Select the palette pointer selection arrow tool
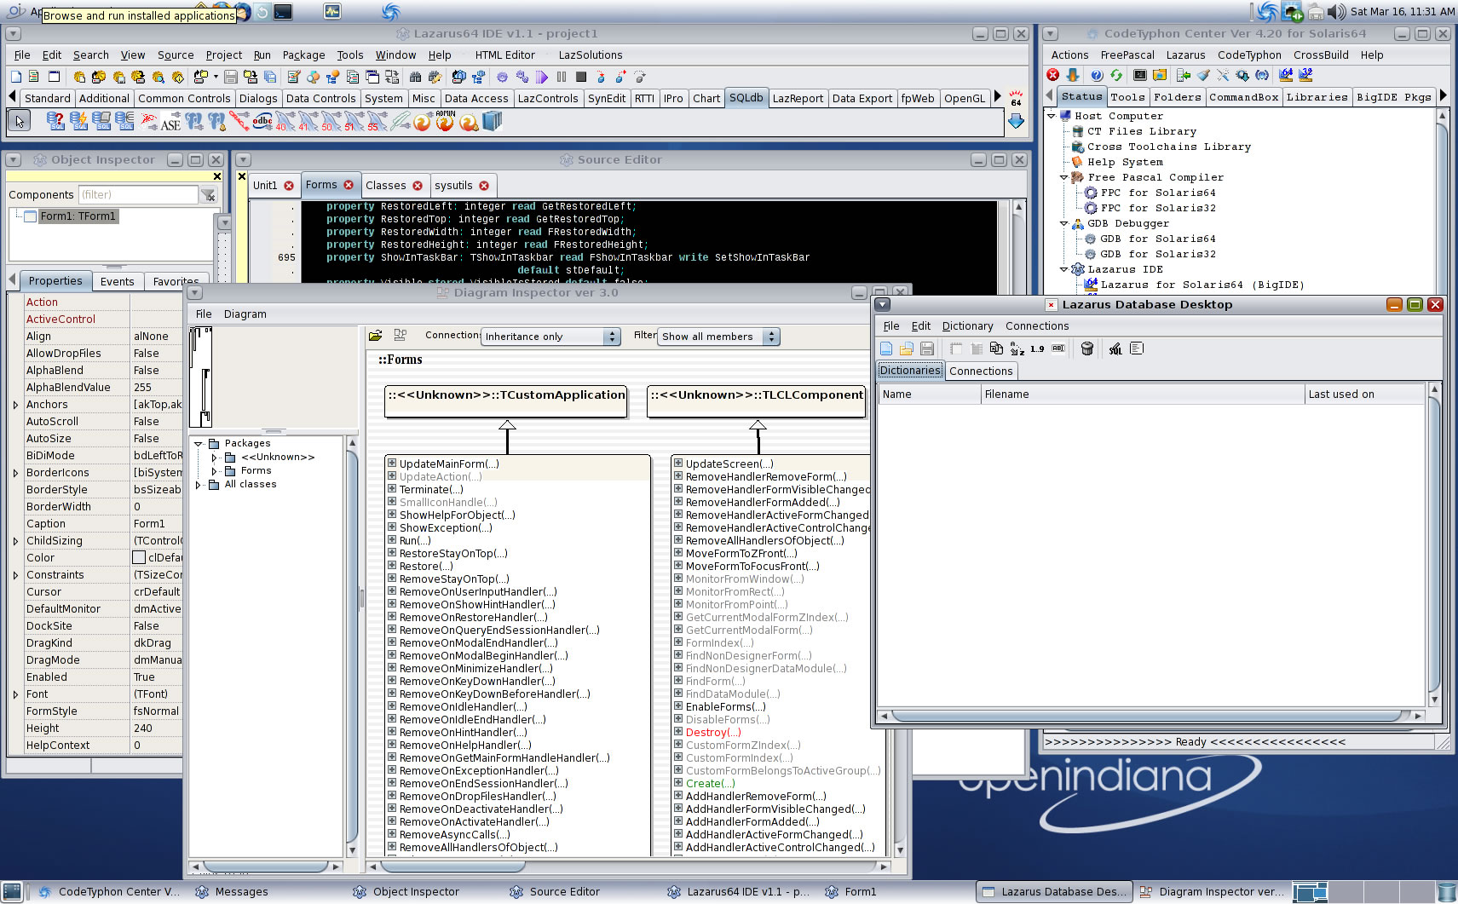Screen dimensions: 1458x904 (x=19, y=122)
